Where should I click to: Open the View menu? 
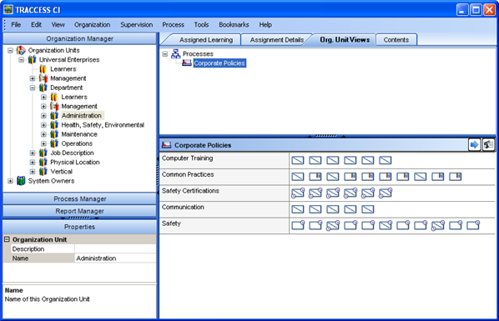(58, 24)
